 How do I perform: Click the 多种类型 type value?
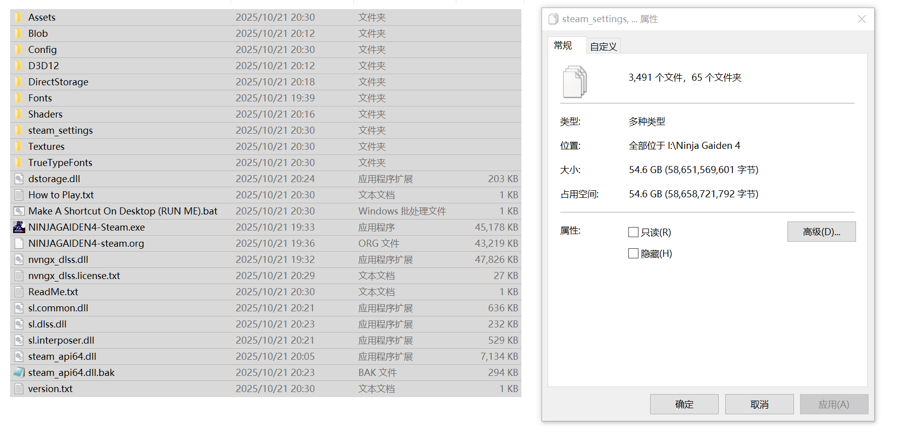(x=647, y=121)
